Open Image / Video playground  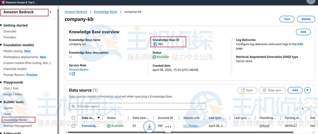pyautogui.click(x=13, y=94)
